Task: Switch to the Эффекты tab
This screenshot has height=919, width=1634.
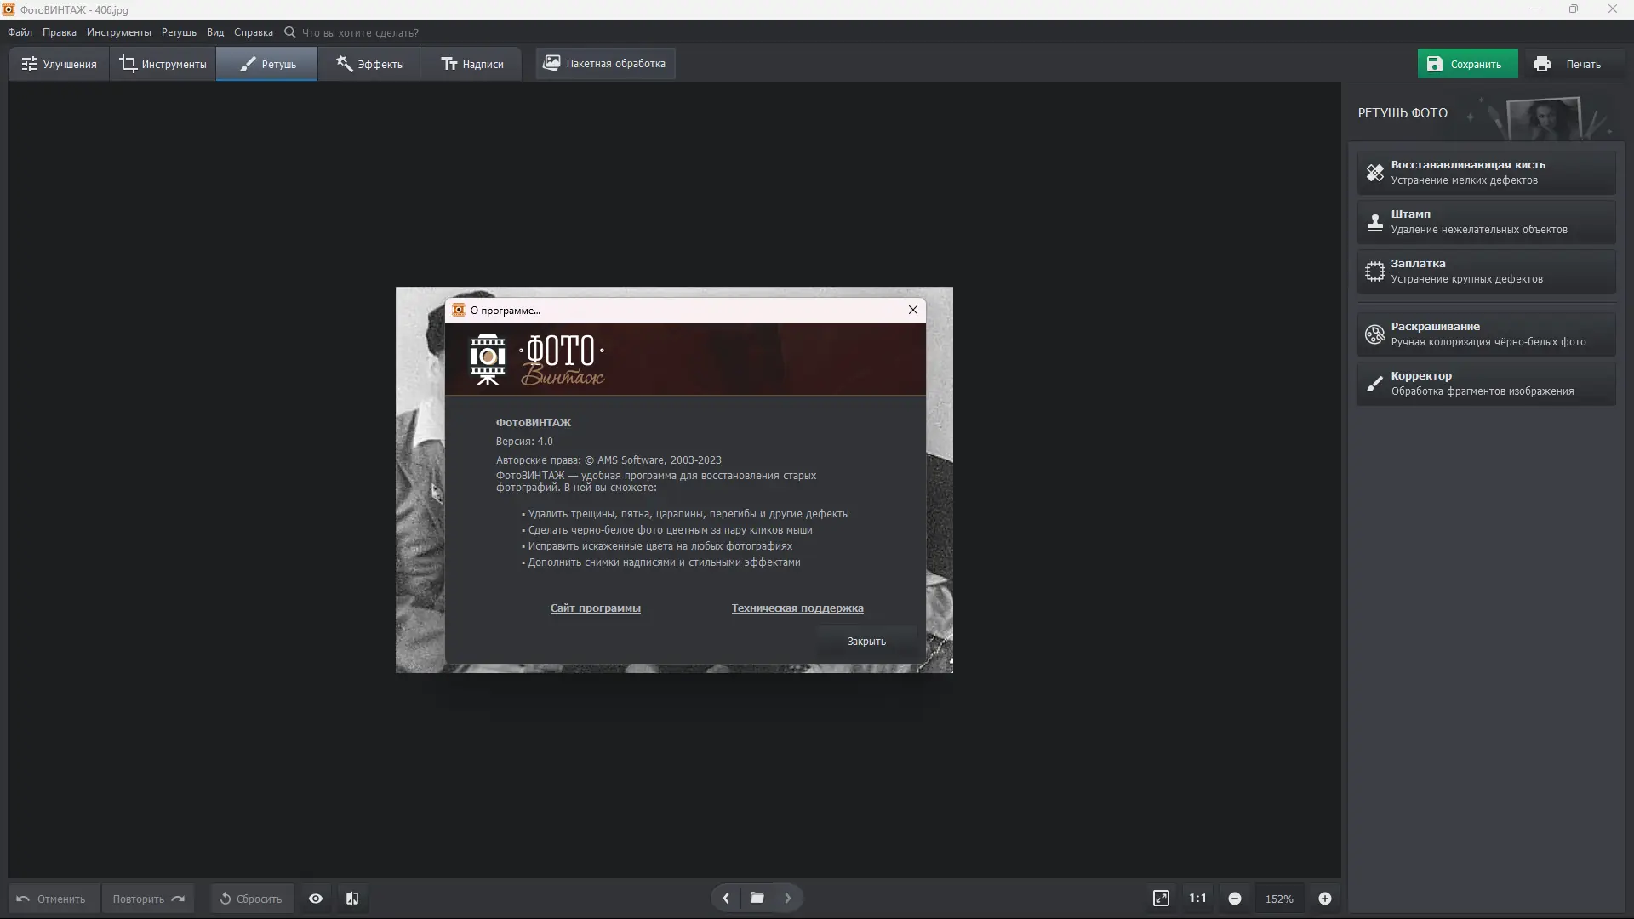Action: [369, 64]
